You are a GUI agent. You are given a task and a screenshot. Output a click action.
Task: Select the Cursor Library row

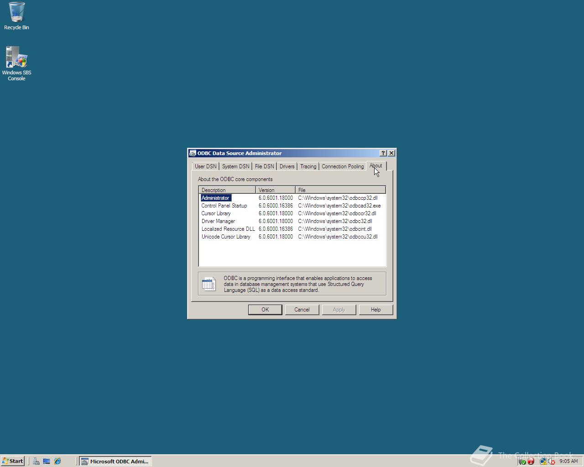[292, 213]
